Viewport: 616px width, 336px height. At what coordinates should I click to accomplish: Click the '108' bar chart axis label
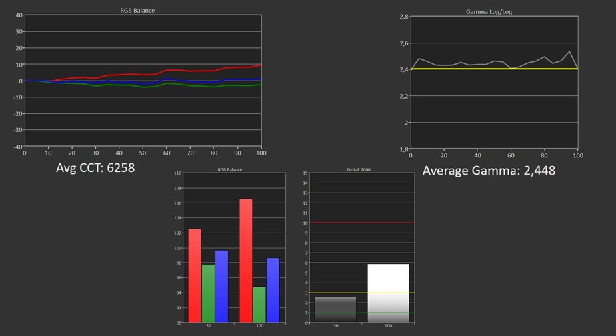point(177,188)
